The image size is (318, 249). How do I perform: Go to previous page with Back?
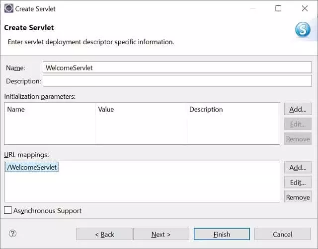coord(104,234)
